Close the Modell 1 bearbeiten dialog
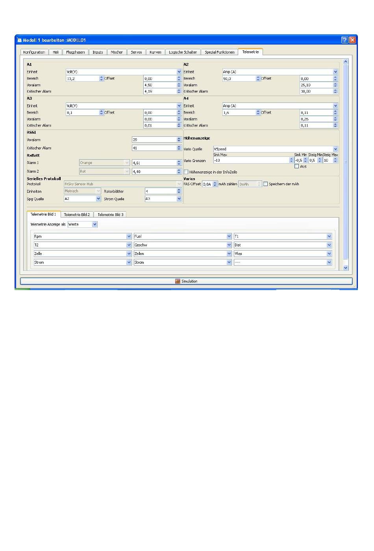 [x=352, y=40]
